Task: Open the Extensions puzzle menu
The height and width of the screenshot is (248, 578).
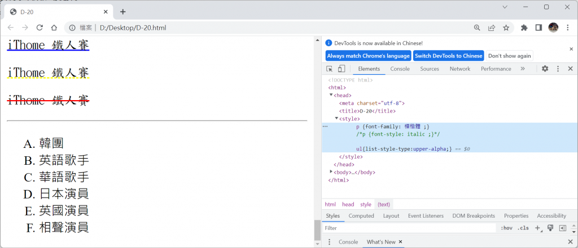Action: coord(524,28)
